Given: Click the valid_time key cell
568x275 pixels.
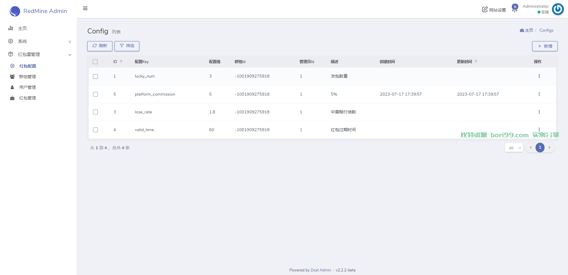Looking at the screenshot, I should click(x=144, y=130).
